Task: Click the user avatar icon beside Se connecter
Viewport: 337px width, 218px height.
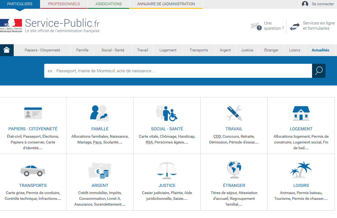Action: [305, 4]
